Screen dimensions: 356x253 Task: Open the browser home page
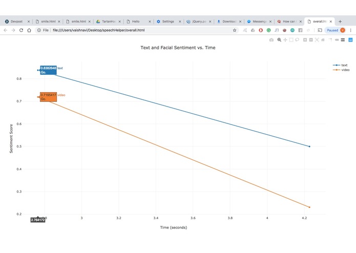click(29, 30)
